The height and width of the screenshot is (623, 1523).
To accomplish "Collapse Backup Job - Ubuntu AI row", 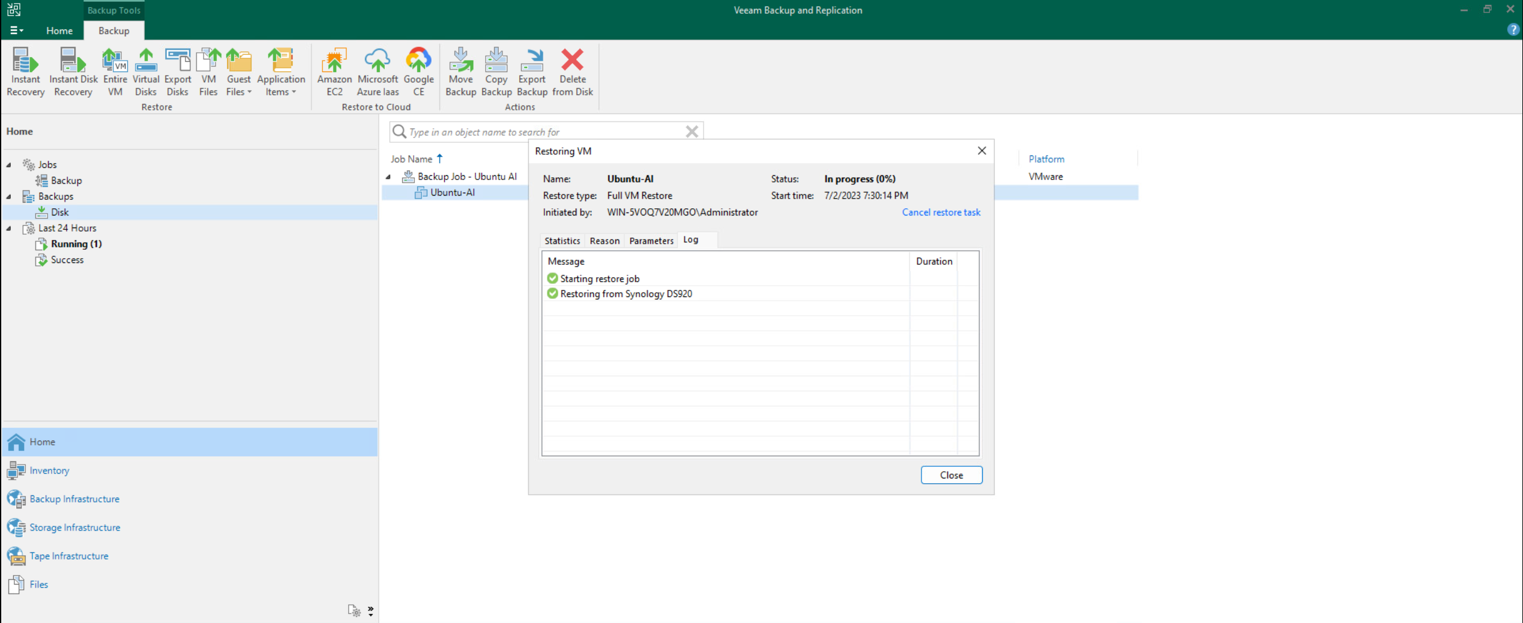I will pos(388,176).
